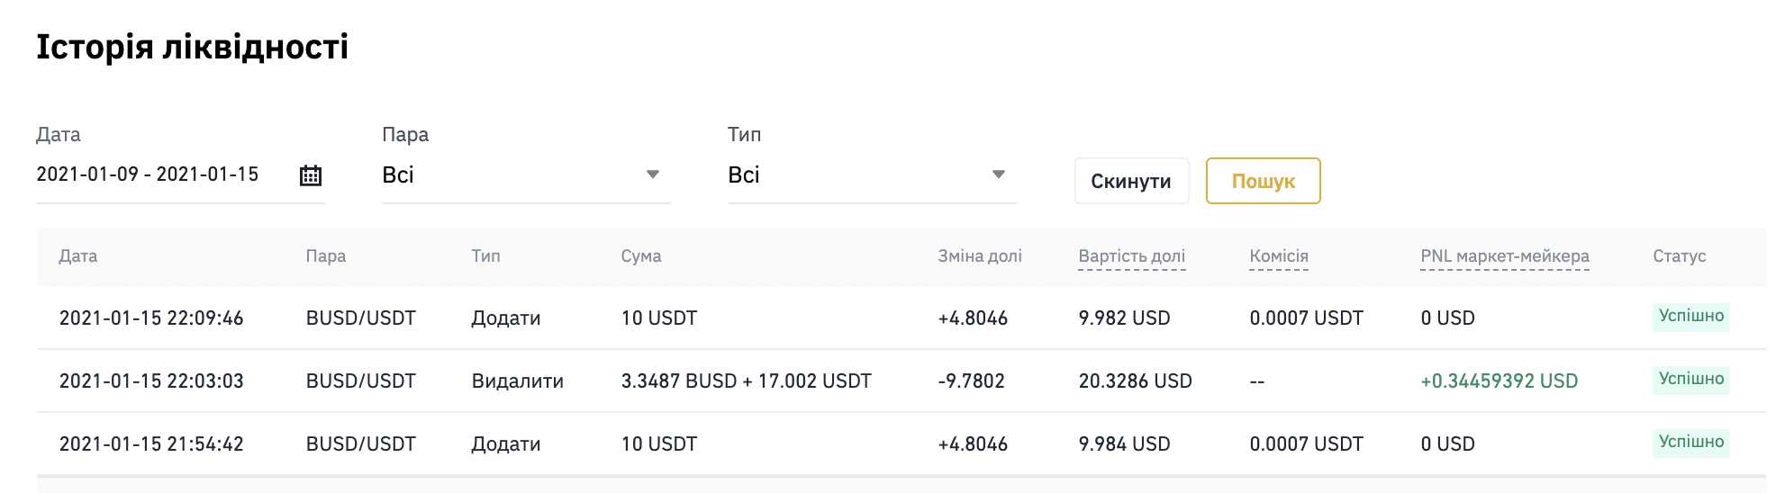This screenshot has height=493, width=1785.
Task: Click the Комісія column header
Action: [1279, 256]
